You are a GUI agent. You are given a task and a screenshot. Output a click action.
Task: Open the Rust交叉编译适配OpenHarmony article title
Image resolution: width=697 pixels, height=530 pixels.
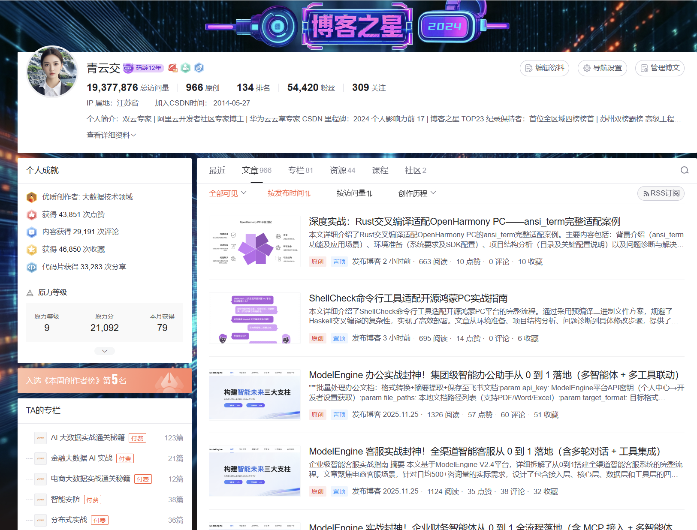point(465,222)
